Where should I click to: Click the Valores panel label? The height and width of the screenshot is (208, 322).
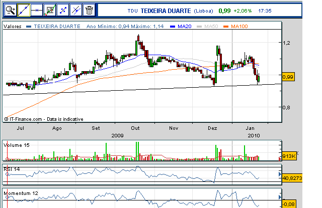coord(13,27)
